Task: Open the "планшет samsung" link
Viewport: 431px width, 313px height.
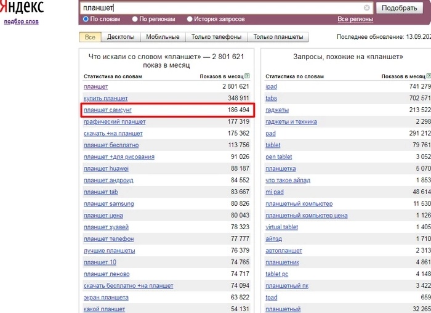Action: pyautogui.click(x=109, y=204)
